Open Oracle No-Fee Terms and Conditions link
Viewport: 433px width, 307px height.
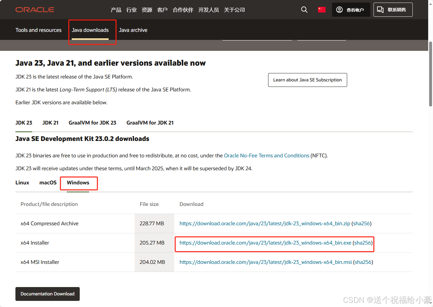click(266, 155)
